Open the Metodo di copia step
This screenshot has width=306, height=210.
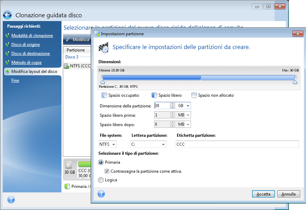click(26, 63)
